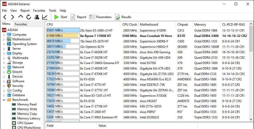Select the AIDA64 root tree node
This screenshot has width=254, height=129.
(x=10, y=30)
